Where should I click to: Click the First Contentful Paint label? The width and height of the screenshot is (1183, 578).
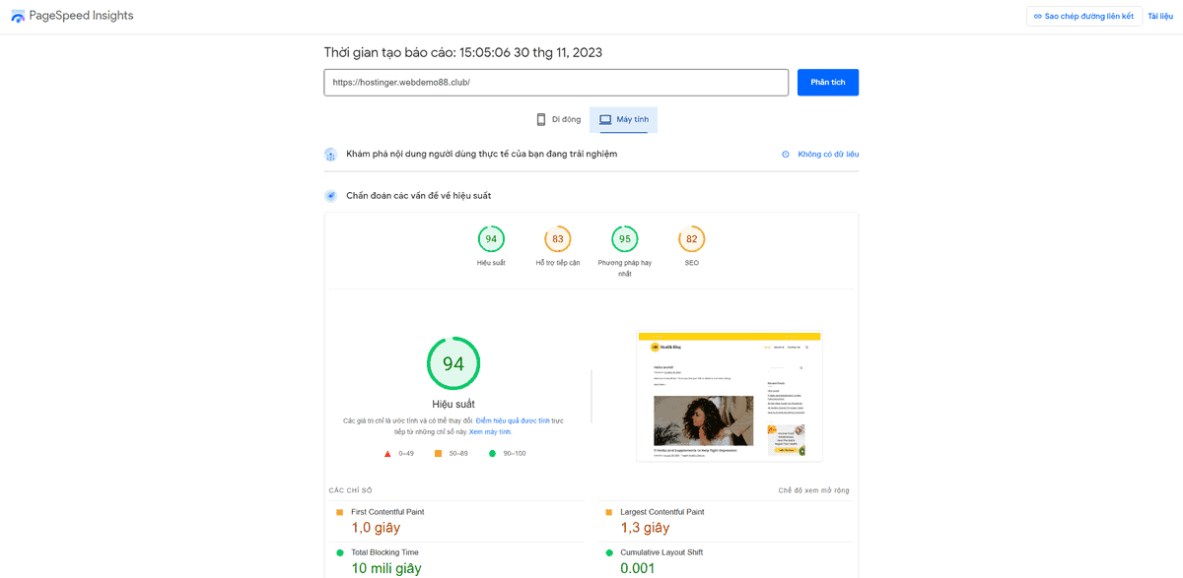pyautogui.click(x=387, y=512)
